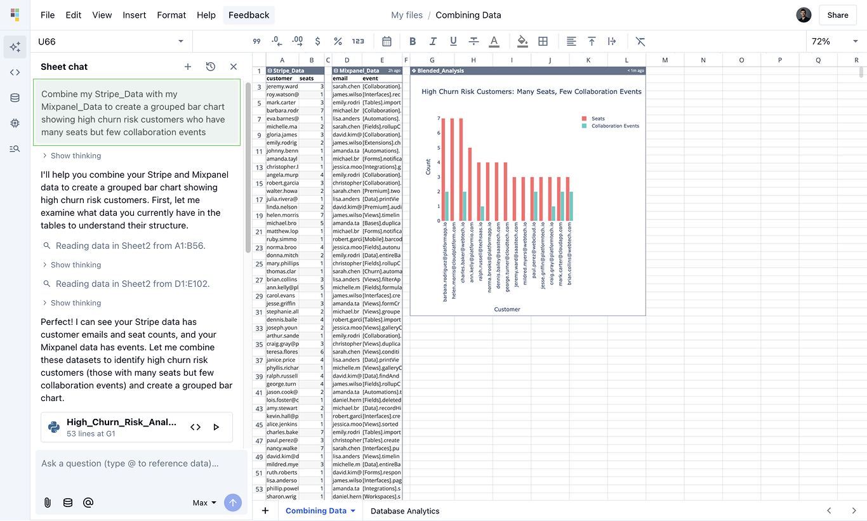Open the chat version history

[x=210, y=66]
